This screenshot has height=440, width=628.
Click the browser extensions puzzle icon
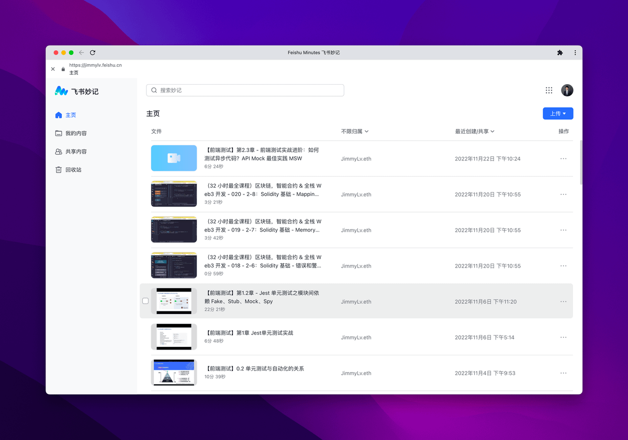[559, 53]
